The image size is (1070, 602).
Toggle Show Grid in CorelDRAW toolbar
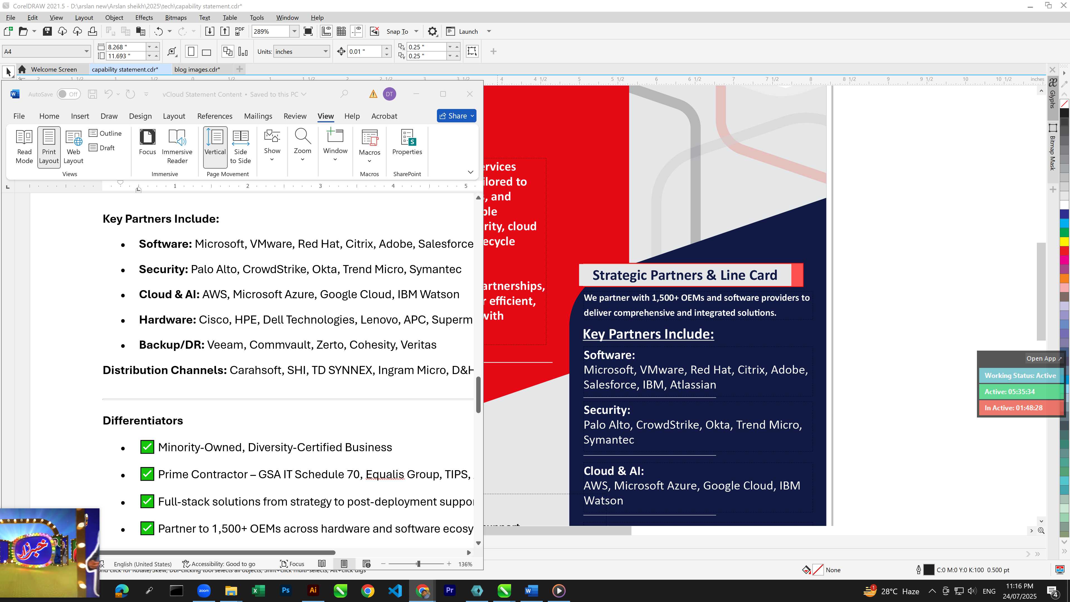click(341, 31)
